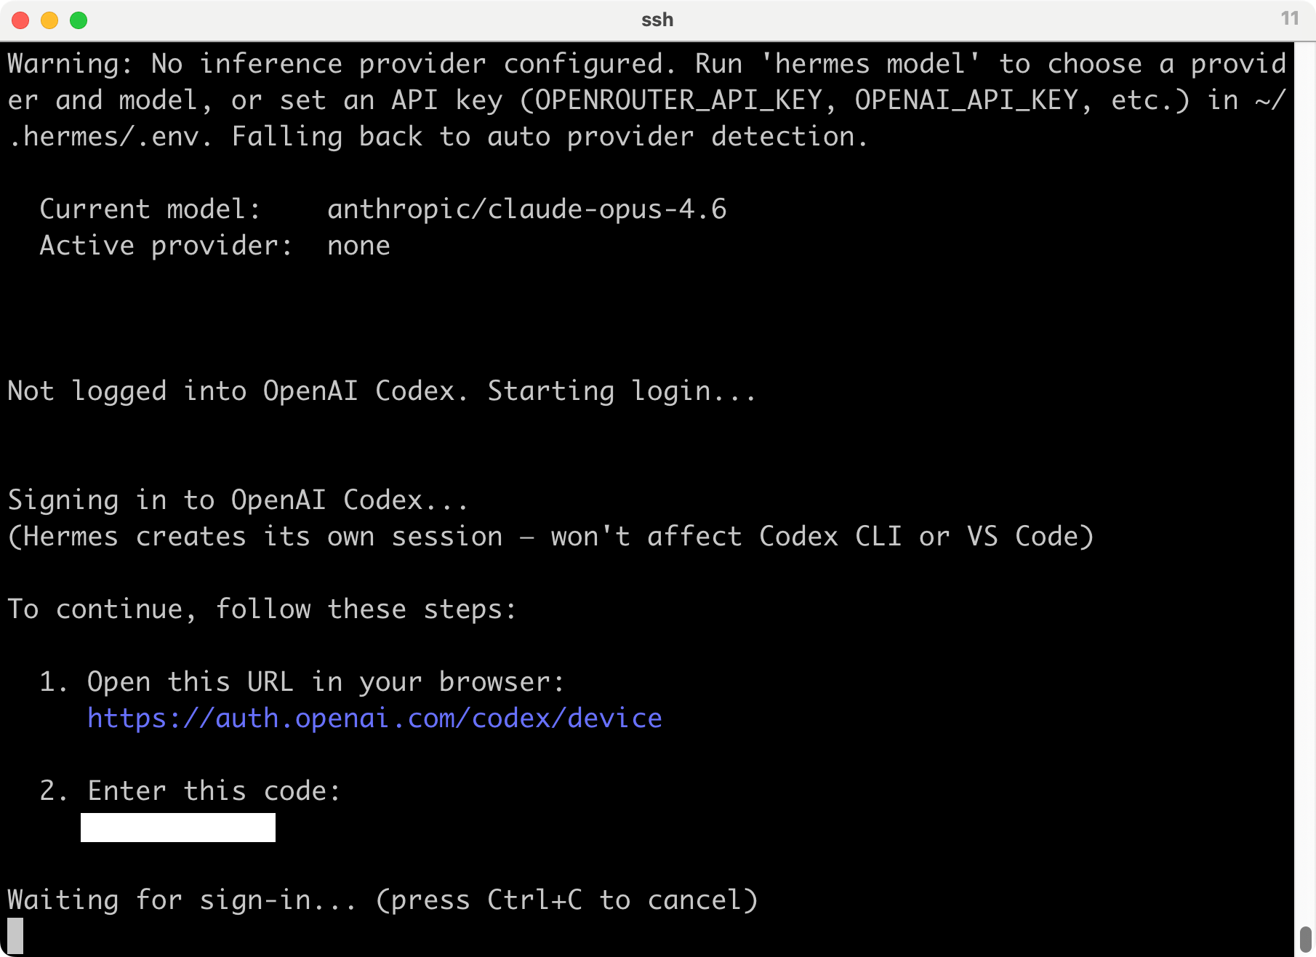Click the 'Hermes creates its own session' note
This screenshot has width=1316, height=957.
(255, 537)
